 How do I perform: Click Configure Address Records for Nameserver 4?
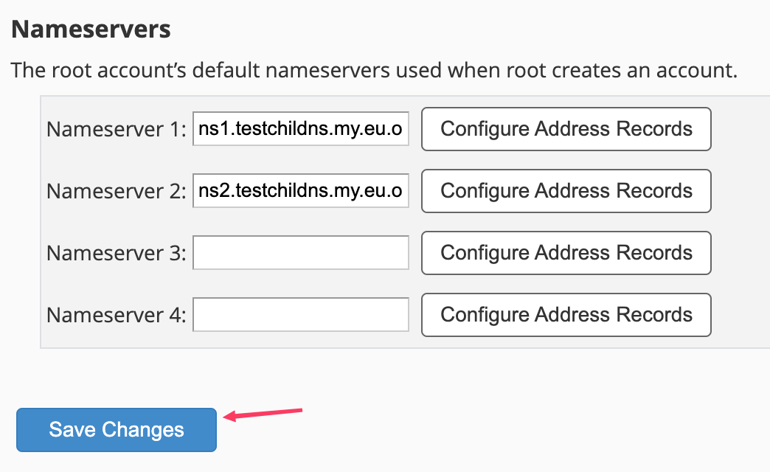click(566, 315)
